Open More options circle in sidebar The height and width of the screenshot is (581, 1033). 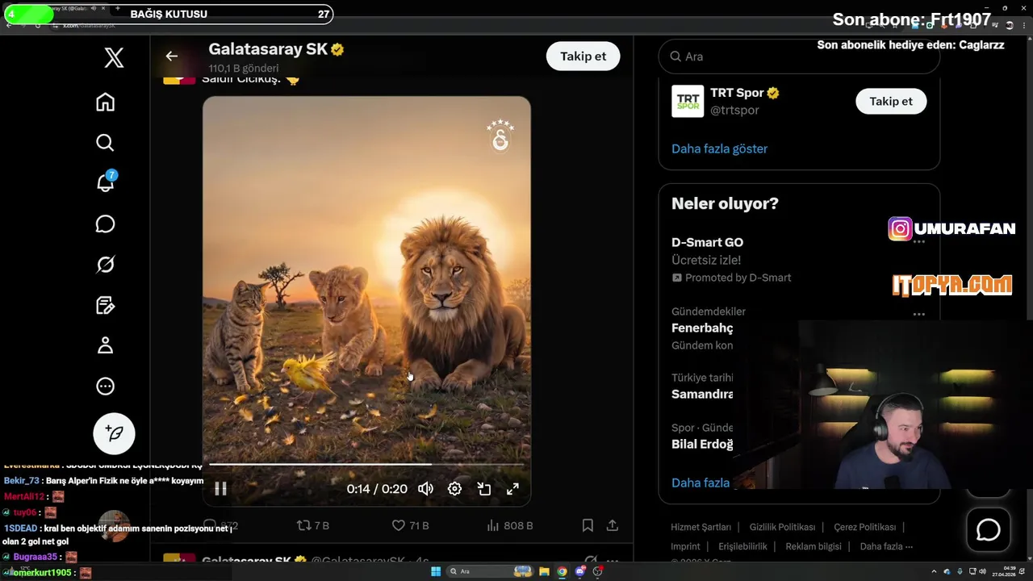pyautogui.click(x=105, y=386)
